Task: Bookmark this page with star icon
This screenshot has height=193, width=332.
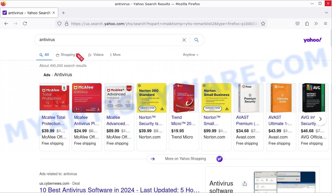Action: click(x=263, y=24)
